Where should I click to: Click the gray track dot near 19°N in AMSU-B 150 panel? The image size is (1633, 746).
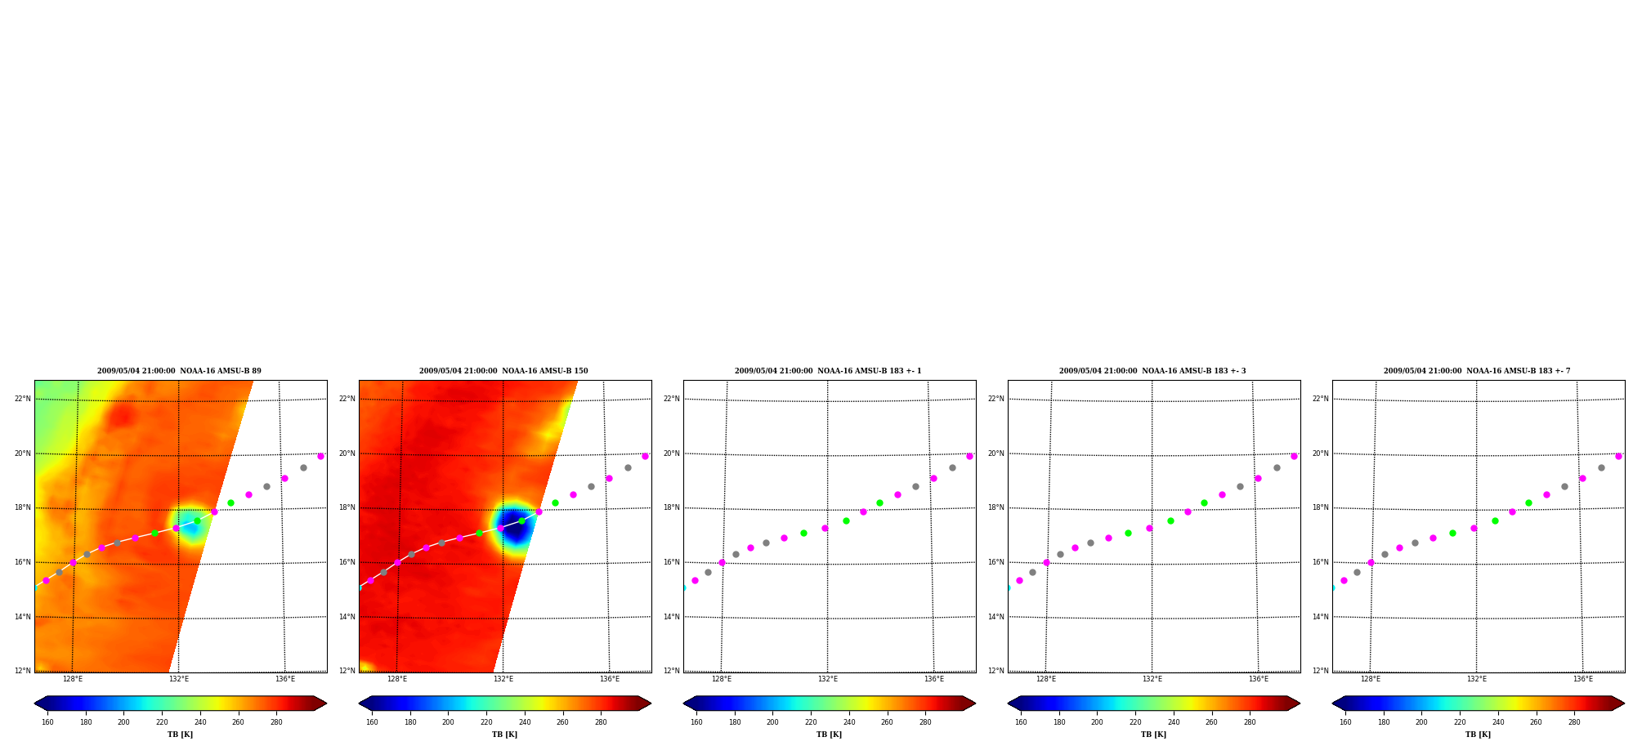pos(591,487)
